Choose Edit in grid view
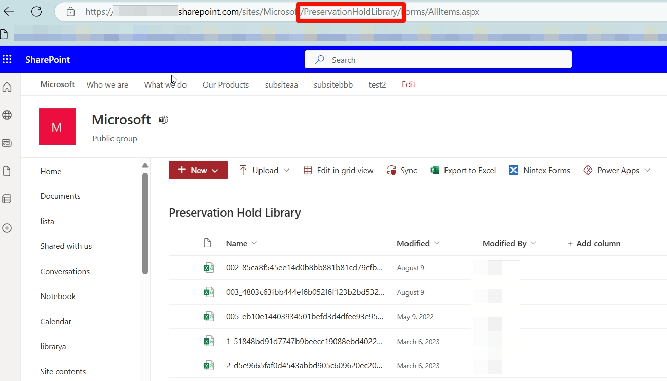Viewport: 667px width, 381px height. point(339,170)
